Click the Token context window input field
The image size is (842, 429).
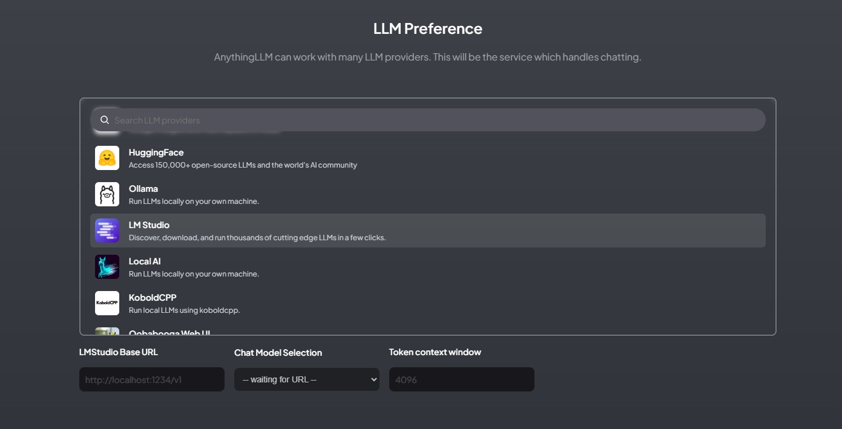[x=461, y=379]
